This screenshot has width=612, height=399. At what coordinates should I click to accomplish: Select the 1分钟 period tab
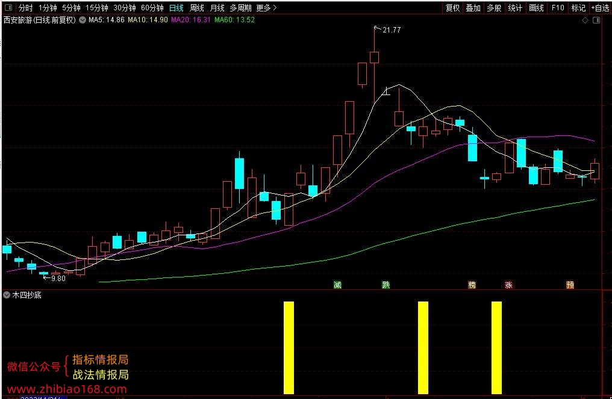(x=48, y=8)
